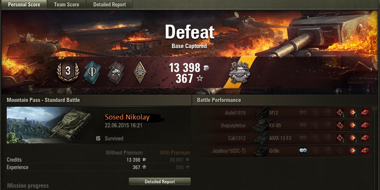Select the Personal Score tab

(x=24, y=4)
